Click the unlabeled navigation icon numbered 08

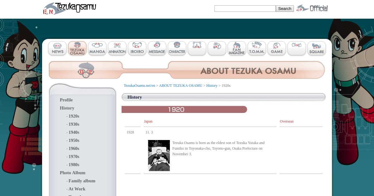pos(197,49)
